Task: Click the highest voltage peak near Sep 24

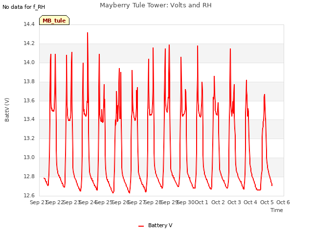Action: (x=88, y=33)
